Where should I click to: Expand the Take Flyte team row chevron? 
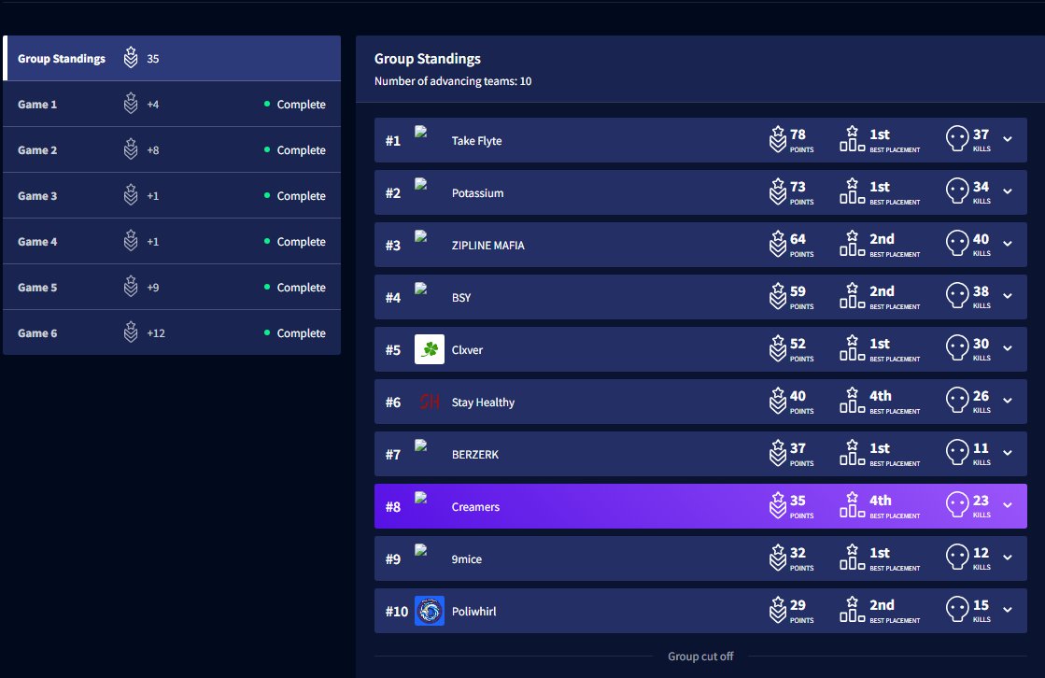(x=1008, y=139)
